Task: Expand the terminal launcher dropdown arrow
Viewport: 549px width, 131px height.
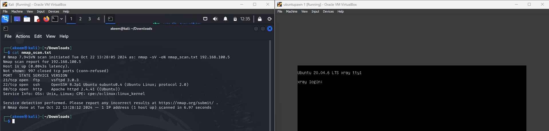Action: point(62,19)
